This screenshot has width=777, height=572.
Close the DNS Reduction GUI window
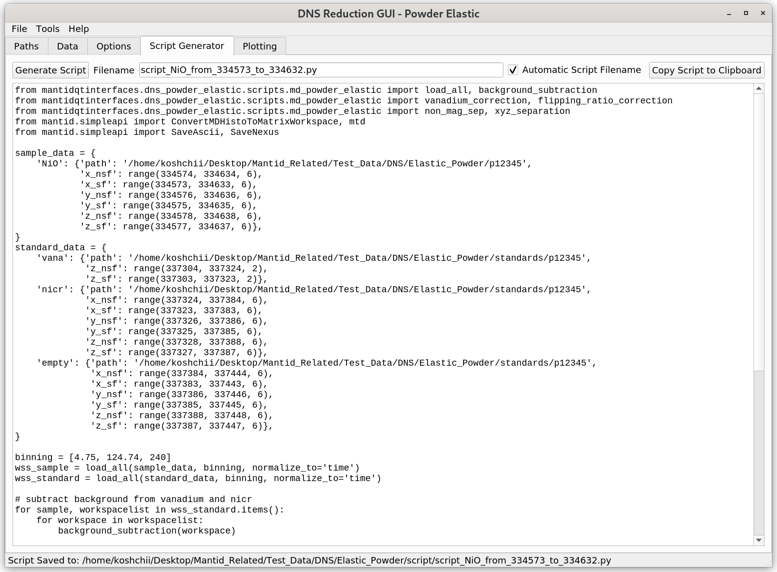[x=763, y=13]
